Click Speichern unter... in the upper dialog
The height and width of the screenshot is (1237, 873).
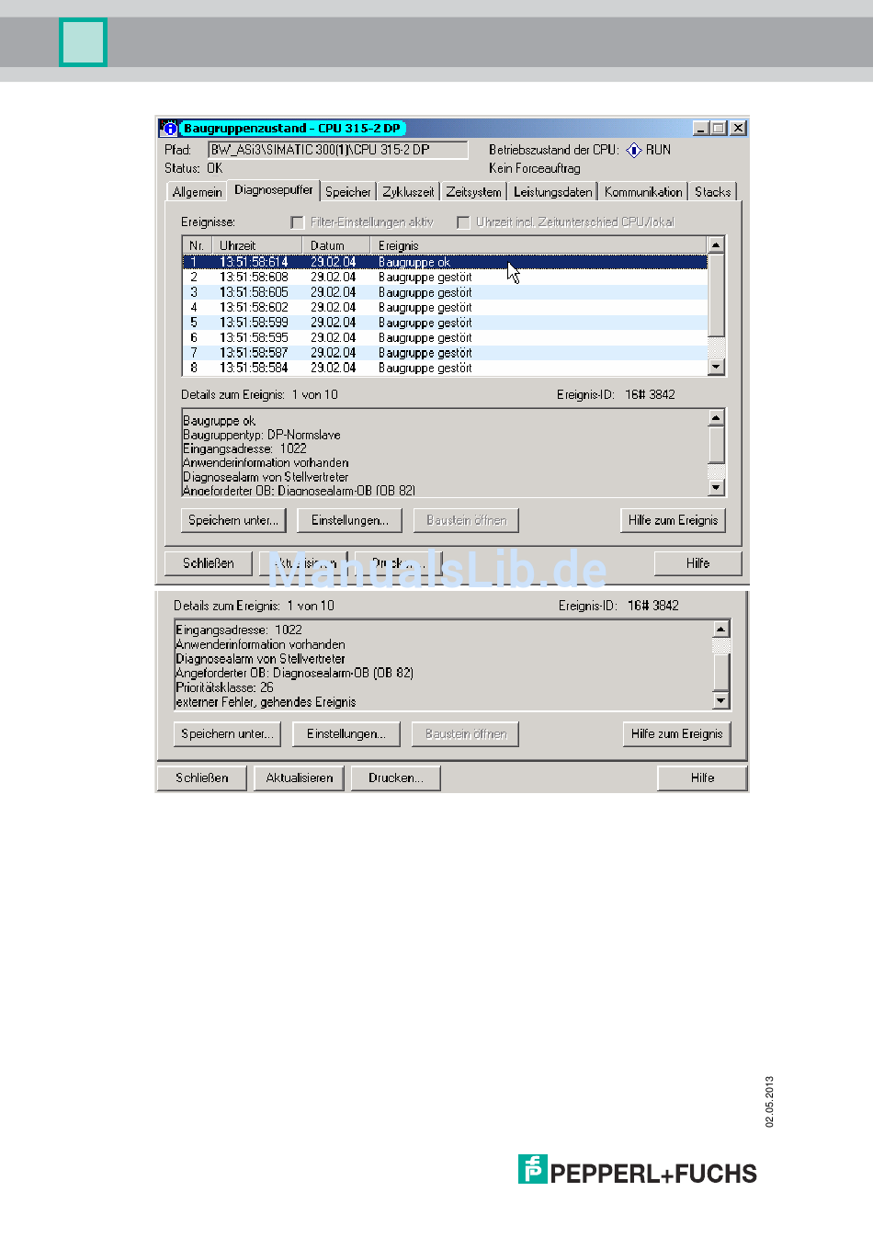pos(233,520)
